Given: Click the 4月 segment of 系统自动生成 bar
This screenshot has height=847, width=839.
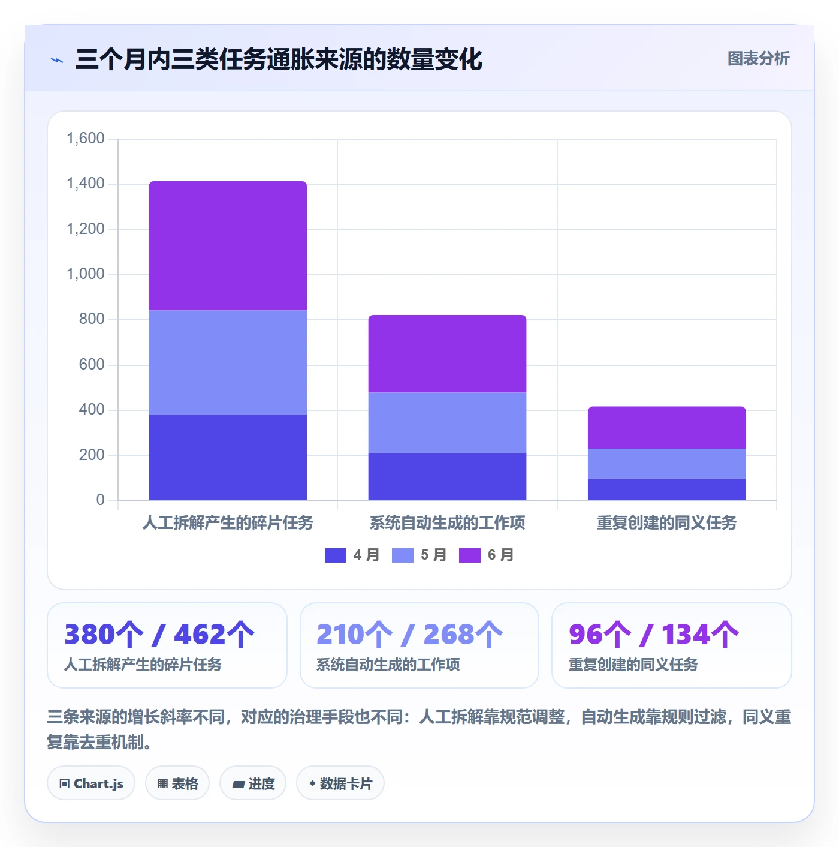Looking at the screenshot, I should tap(447, 477).
